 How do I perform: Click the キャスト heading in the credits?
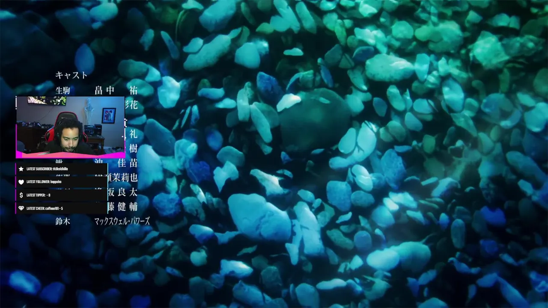(71, 75)
